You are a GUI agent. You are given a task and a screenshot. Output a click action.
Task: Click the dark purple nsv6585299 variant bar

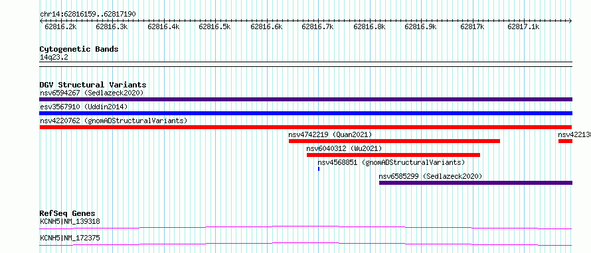click(475, 183)
